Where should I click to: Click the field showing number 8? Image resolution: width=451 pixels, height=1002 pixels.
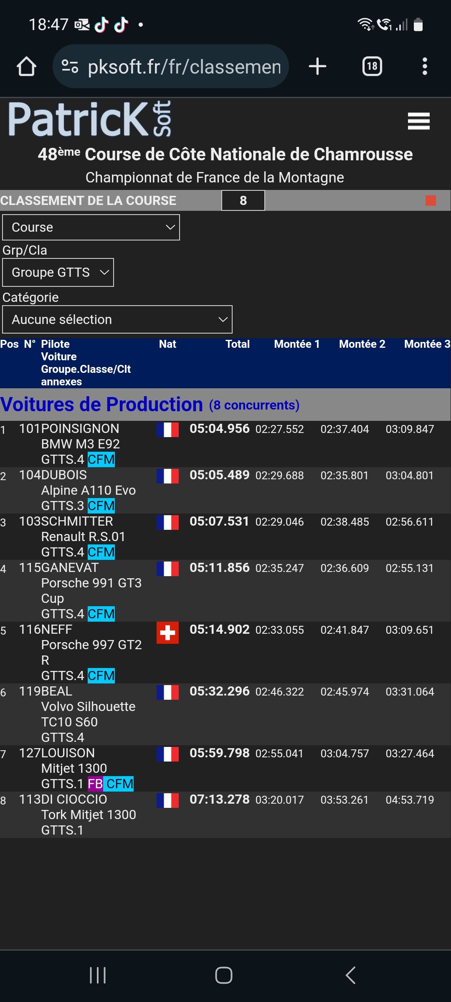[x=243, y=201]
